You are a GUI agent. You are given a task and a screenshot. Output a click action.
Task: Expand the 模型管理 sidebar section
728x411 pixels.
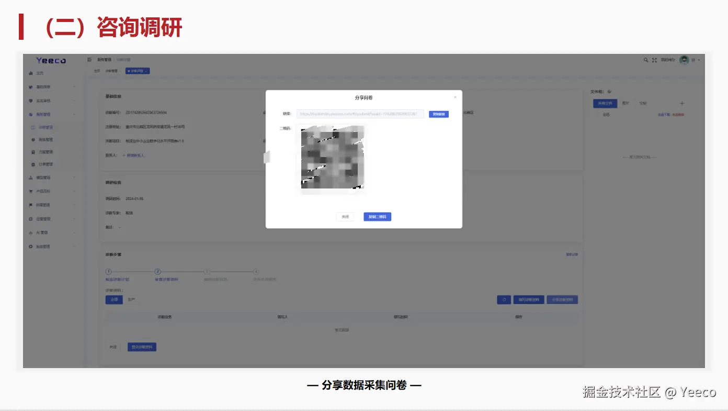click(x=30, y=177)
